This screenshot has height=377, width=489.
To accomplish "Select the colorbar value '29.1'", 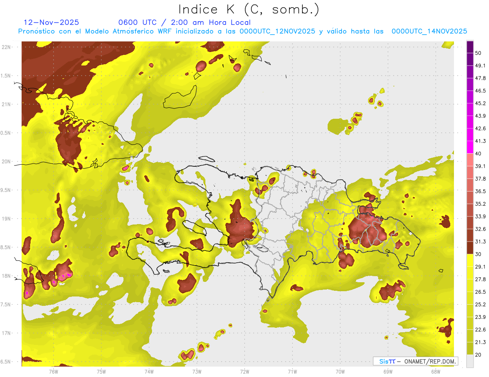I will [480, 266].
